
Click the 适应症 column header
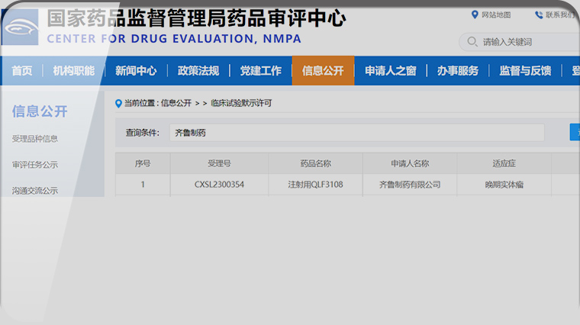(x=504, y=163)
